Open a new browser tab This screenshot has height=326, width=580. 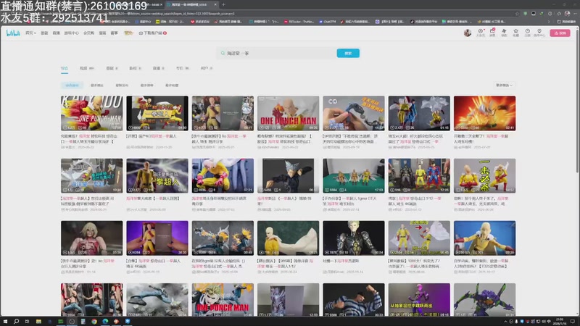223,4
